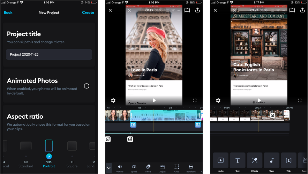The height and width of the screenshot is (174, 308).
Task: Tap the Wi-Fi icon on the New Project status bar
Action: coord(22,2)
